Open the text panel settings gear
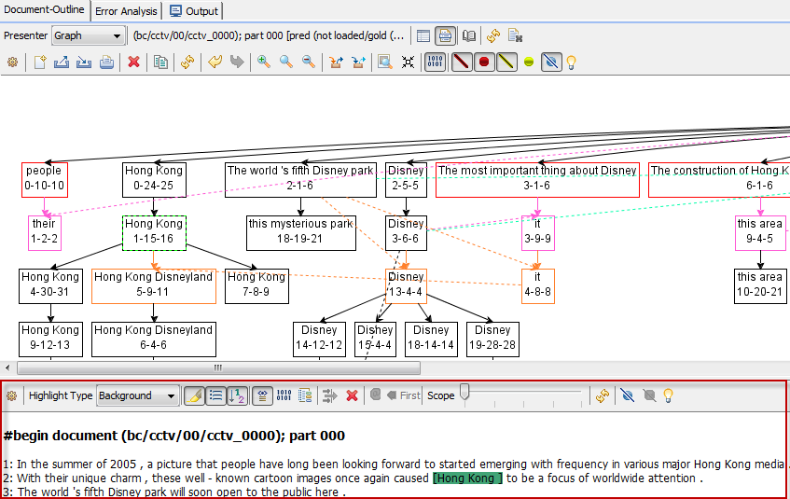Image resolution: width=790 pixels, height=499 pixels. point(11,395)
